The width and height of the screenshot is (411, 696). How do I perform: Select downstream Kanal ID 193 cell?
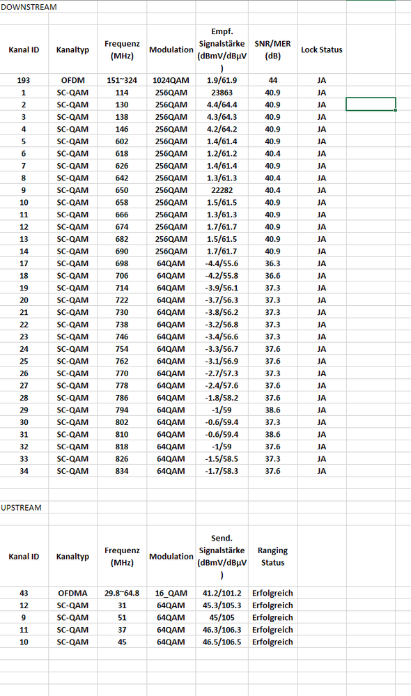[24, 80]
